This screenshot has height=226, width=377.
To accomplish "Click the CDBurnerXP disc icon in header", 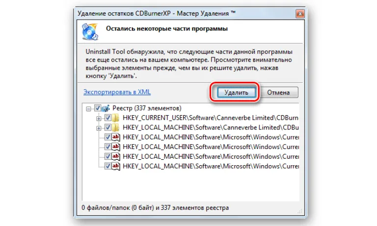I will pos(90,31).
